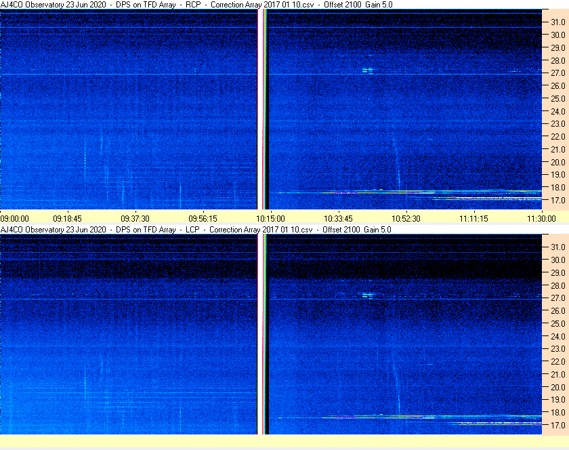Click the 22.0 frequency label in RCP panel
Image resolution: width=569 pixels, height=450 pixels.
click(x=558, y=137)
